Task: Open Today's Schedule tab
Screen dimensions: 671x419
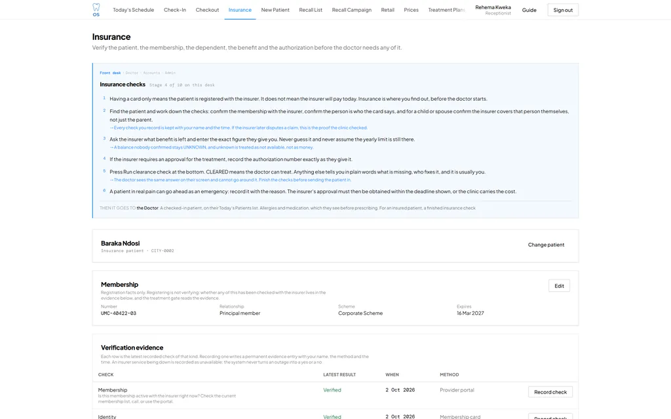Action: [133, 10]
